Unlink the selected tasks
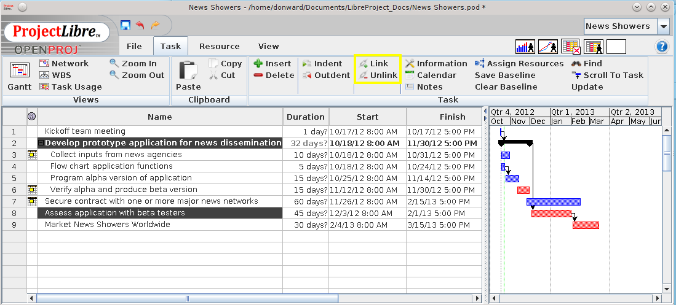The image size is (676, 305). [x=378, y=75]
